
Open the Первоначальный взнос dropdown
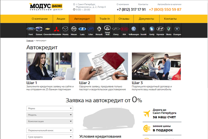click(x=50, y=131)
